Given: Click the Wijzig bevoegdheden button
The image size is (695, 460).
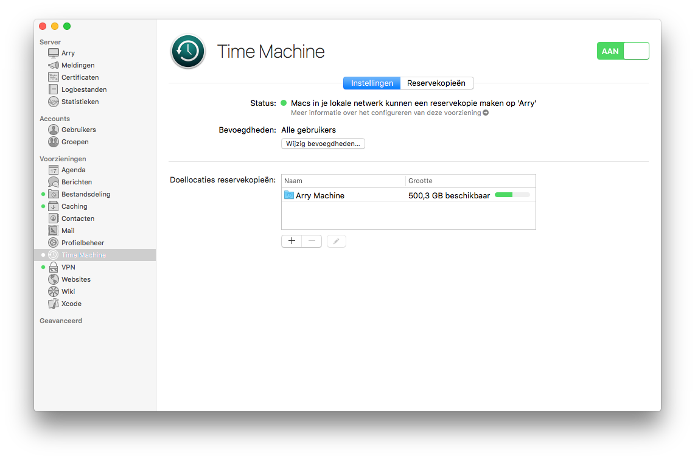Looking at the screenshot, I should coord(323,144).
